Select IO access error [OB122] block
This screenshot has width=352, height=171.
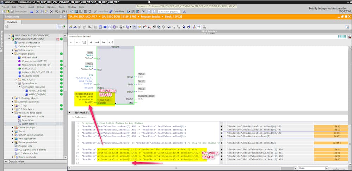point(34,61)
